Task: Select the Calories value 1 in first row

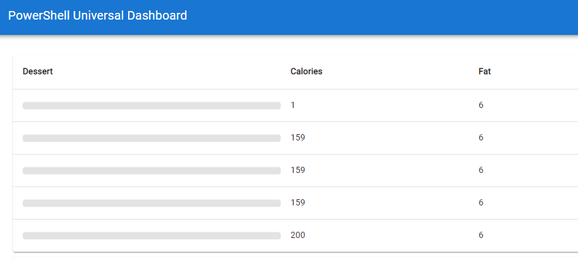Action: coord(293,105)
